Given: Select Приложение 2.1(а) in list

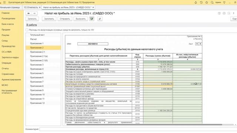Looking at the screenshot, I should pos(43,56).
